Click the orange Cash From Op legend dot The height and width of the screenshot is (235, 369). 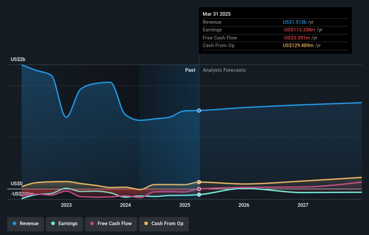146,224
